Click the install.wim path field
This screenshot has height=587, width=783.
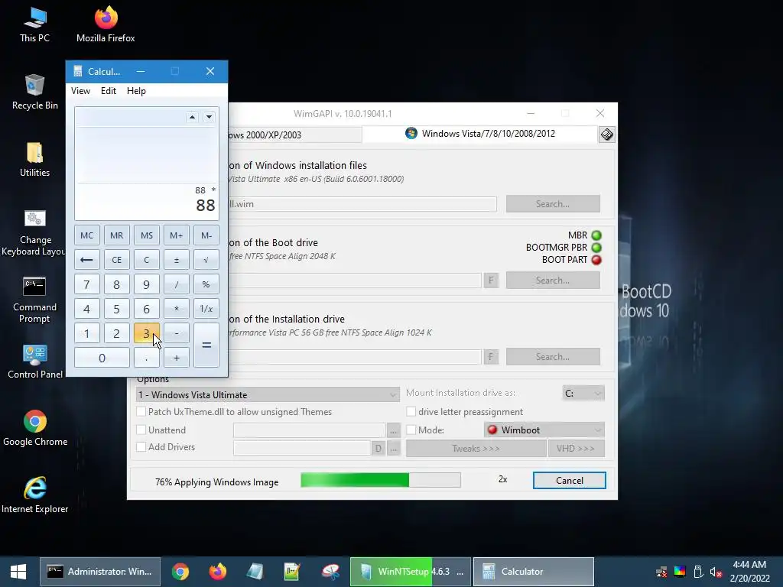[x=362, y=203]
